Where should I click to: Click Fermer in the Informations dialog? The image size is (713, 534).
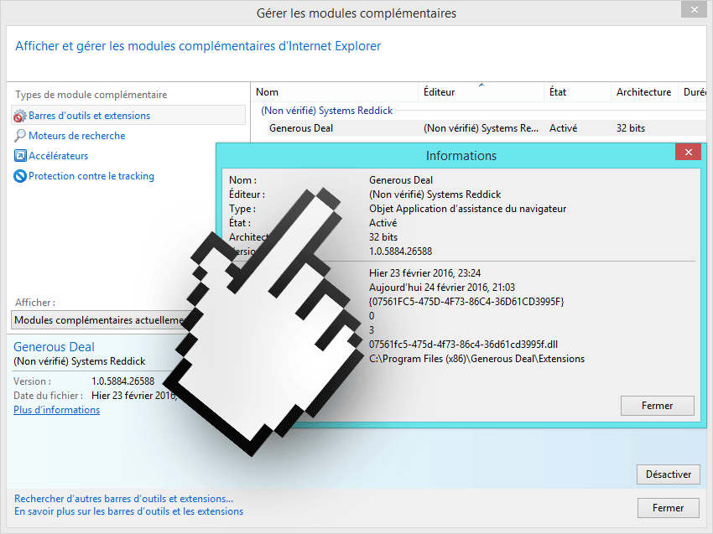click(657, 406)
